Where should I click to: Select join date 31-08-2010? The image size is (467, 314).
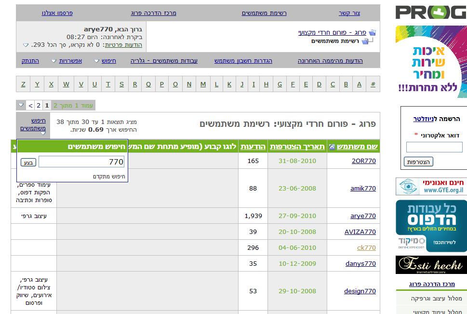tap(297, 161)
